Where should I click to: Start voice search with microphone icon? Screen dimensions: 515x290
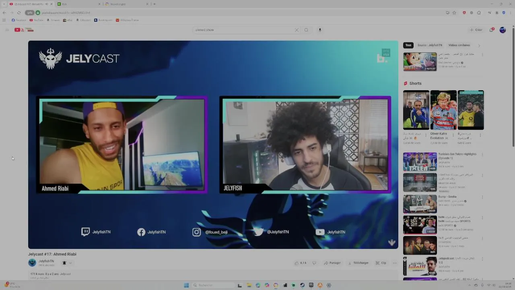coord(320,30)
